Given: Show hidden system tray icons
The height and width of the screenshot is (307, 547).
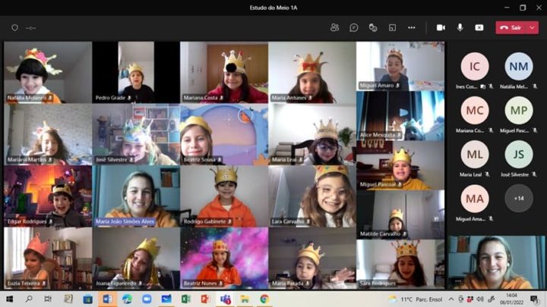Looking at the screenshot, I should [x=447, y=299].
